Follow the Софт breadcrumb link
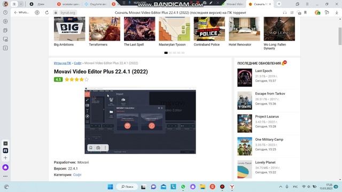This screenshot has height=192, width=342. coord(77,63)
